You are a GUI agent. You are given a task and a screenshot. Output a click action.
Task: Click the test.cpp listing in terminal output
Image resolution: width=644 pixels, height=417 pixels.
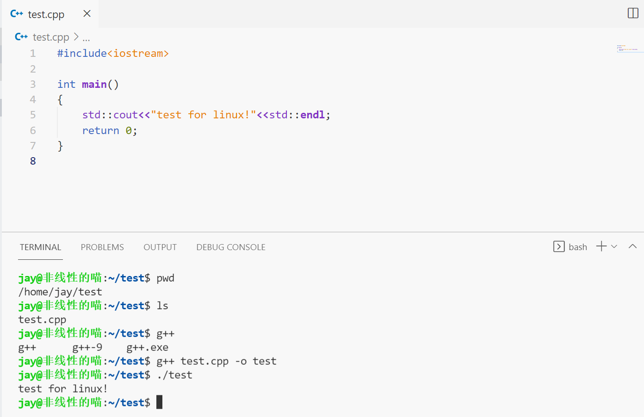(x=42, y=320)
